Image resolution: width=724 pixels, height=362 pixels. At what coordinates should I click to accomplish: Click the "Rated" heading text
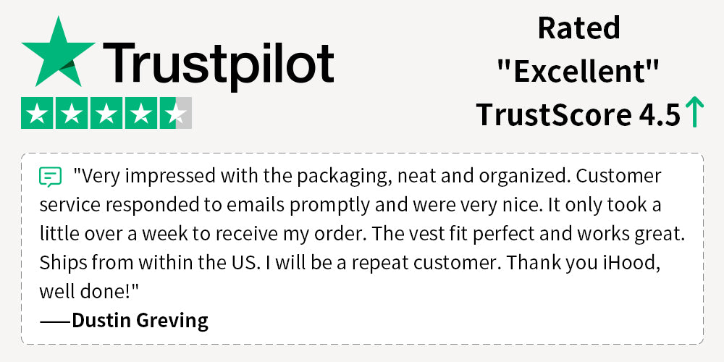coord(578,29)
